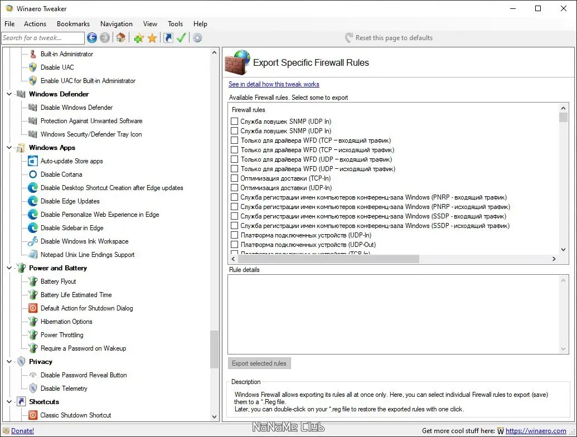Click Export selected rules button
The image size is (577, 437).
coord(259,363)
